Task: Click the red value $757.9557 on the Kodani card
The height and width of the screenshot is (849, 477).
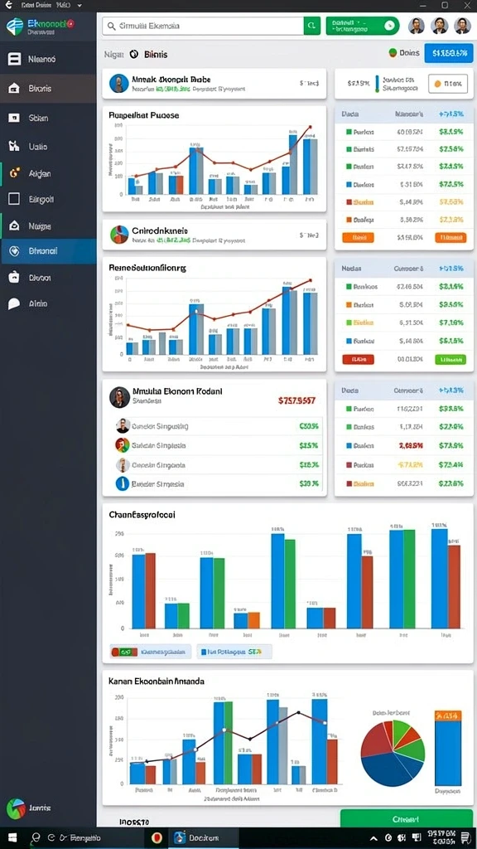Action: coord(297,400)
